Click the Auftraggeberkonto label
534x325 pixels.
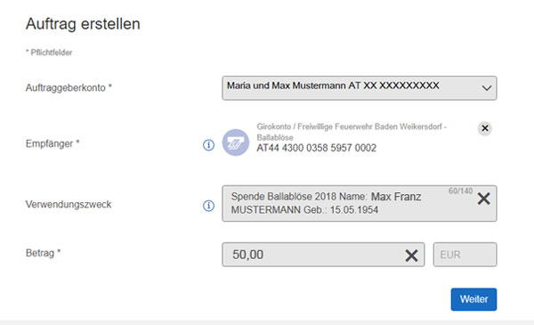69,88
